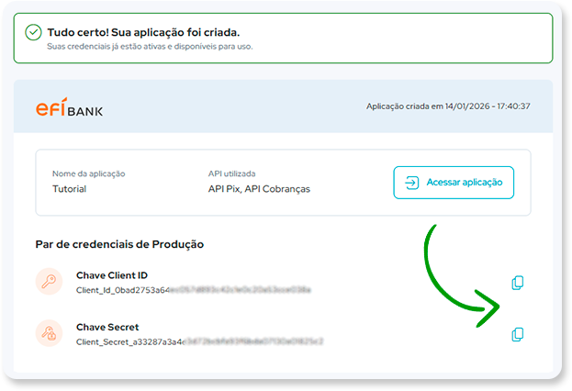
Task: Copy the Chave Client ID value
Action: [518, 283]
